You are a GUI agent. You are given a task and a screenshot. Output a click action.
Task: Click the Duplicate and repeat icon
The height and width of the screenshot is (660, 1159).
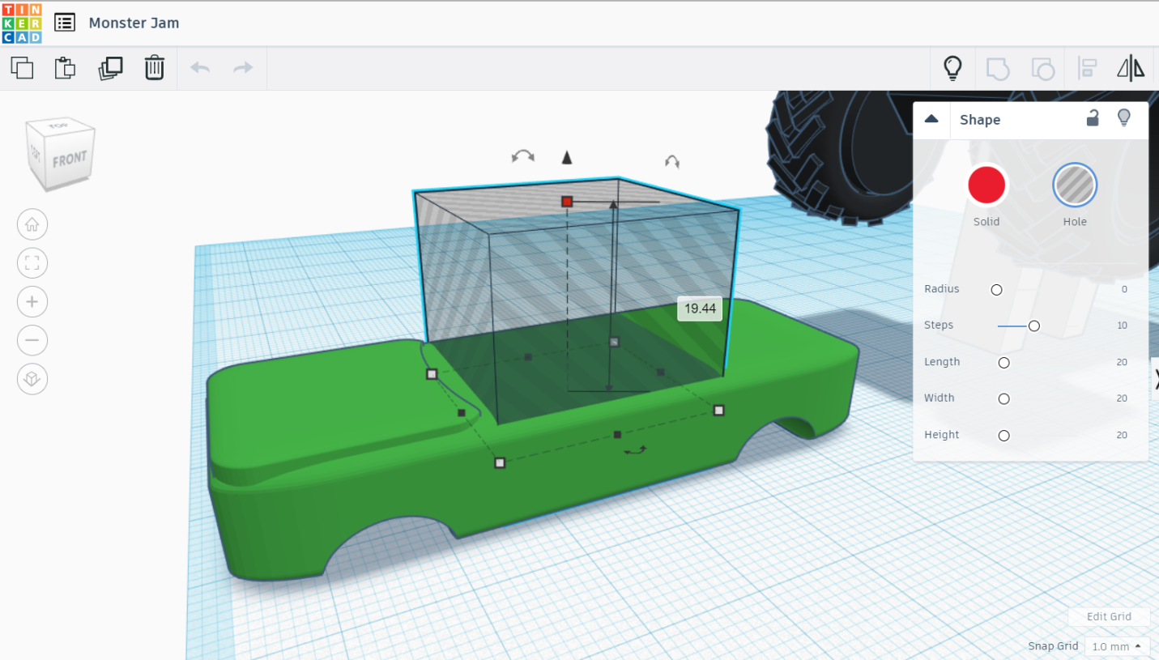pos(110,68)
